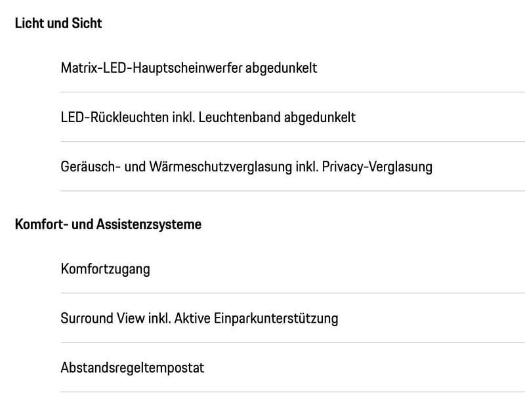The width and height of the screenshot is (525, 410).
Task: Open the Geräusch- und Wärmeschutzverglasung item
Action: 246,167
